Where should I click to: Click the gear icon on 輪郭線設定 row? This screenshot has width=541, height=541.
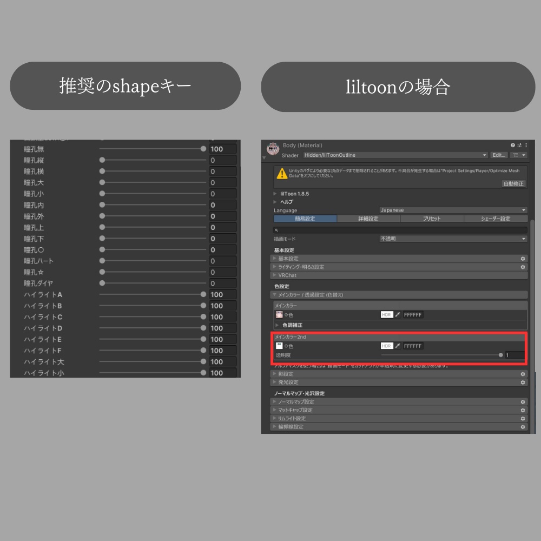[x=523, y=427]
